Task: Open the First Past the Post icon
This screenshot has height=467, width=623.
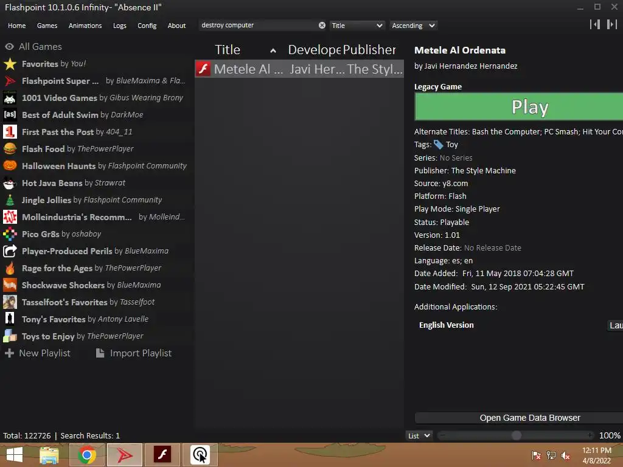Action: 10,132
